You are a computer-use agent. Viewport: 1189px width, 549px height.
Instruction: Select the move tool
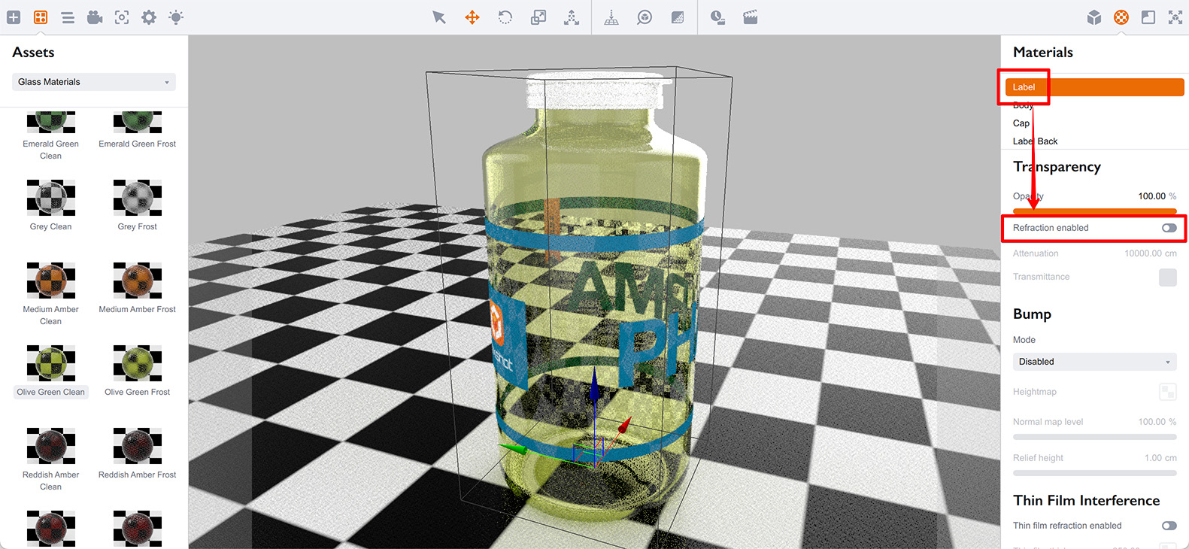(472, 17)
